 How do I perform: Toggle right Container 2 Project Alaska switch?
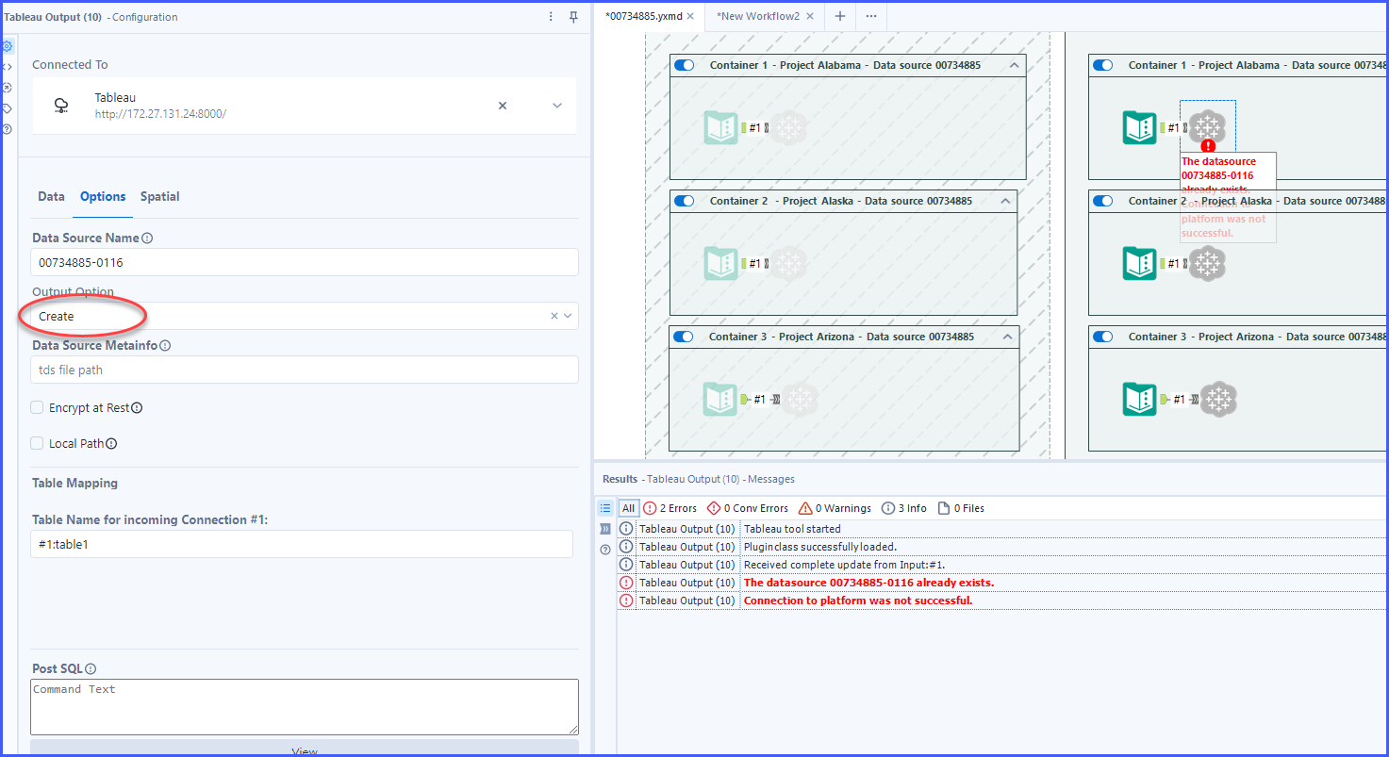click(x=1103, y=201)
